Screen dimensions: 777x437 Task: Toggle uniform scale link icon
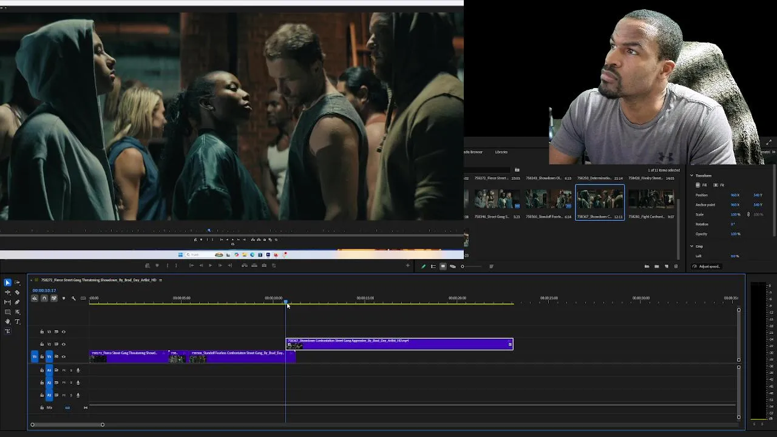pos(748,214)
